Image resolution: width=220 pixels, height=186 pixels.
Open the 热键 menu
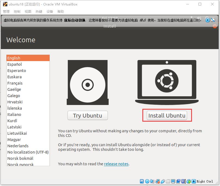39,11
